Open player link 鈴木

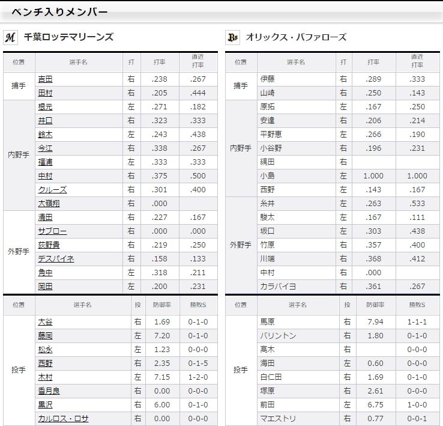[x=45, y=135]
